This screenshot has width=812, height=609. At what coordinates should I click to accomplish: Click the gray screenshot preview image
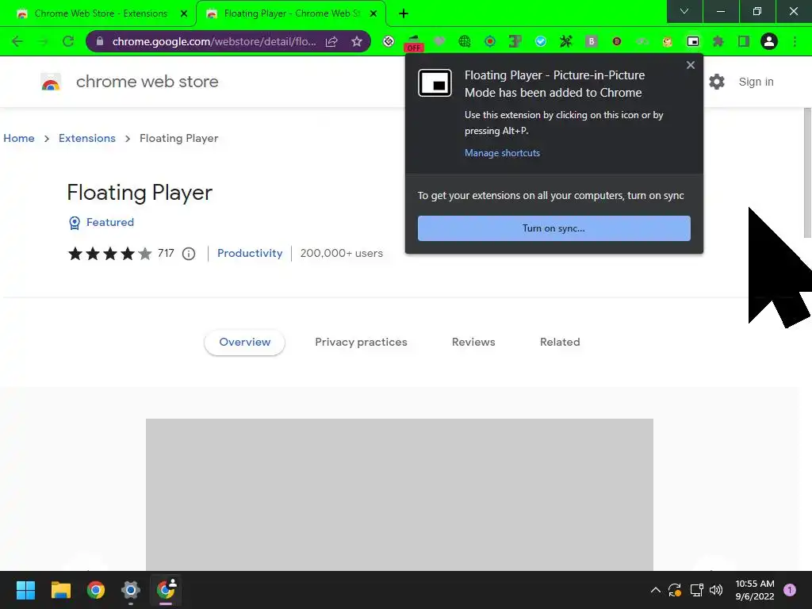click(400, 495)
